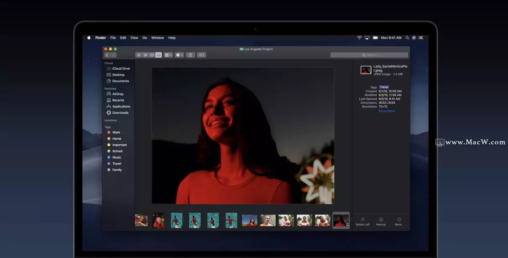Open Spotlight search in menu bar

pos(407,38)
